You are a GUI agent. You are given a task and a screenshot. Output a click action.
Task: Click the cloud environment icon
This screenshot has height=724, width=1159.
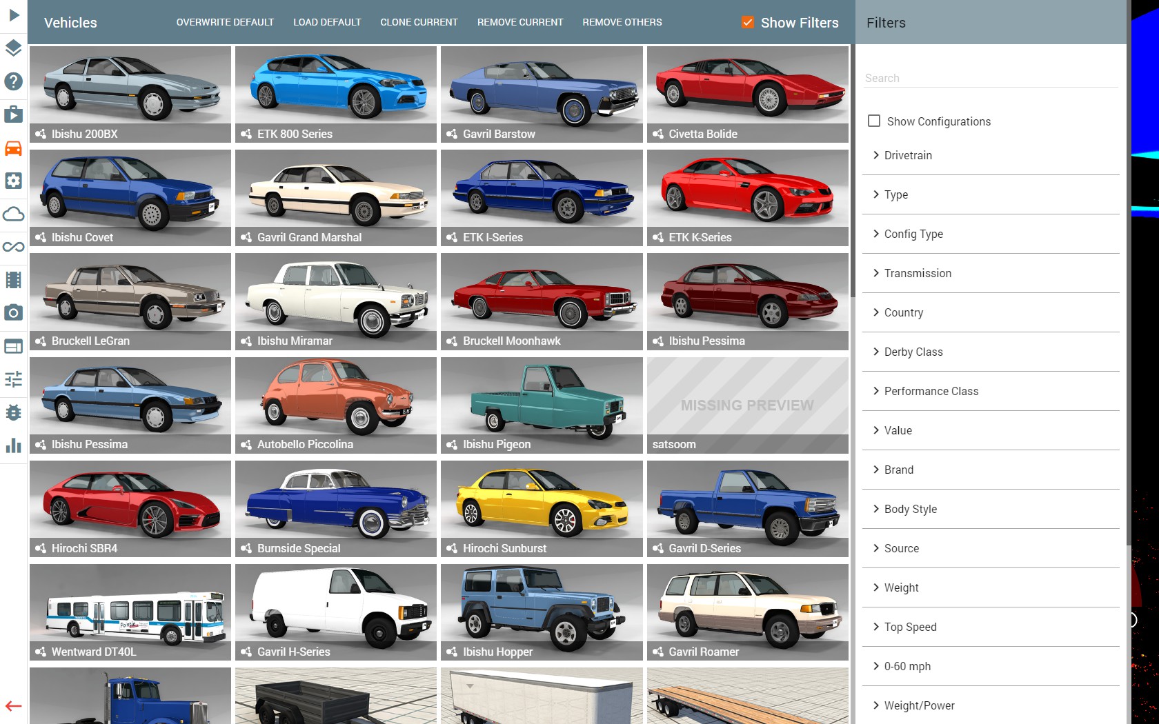(x=13, y=214)
